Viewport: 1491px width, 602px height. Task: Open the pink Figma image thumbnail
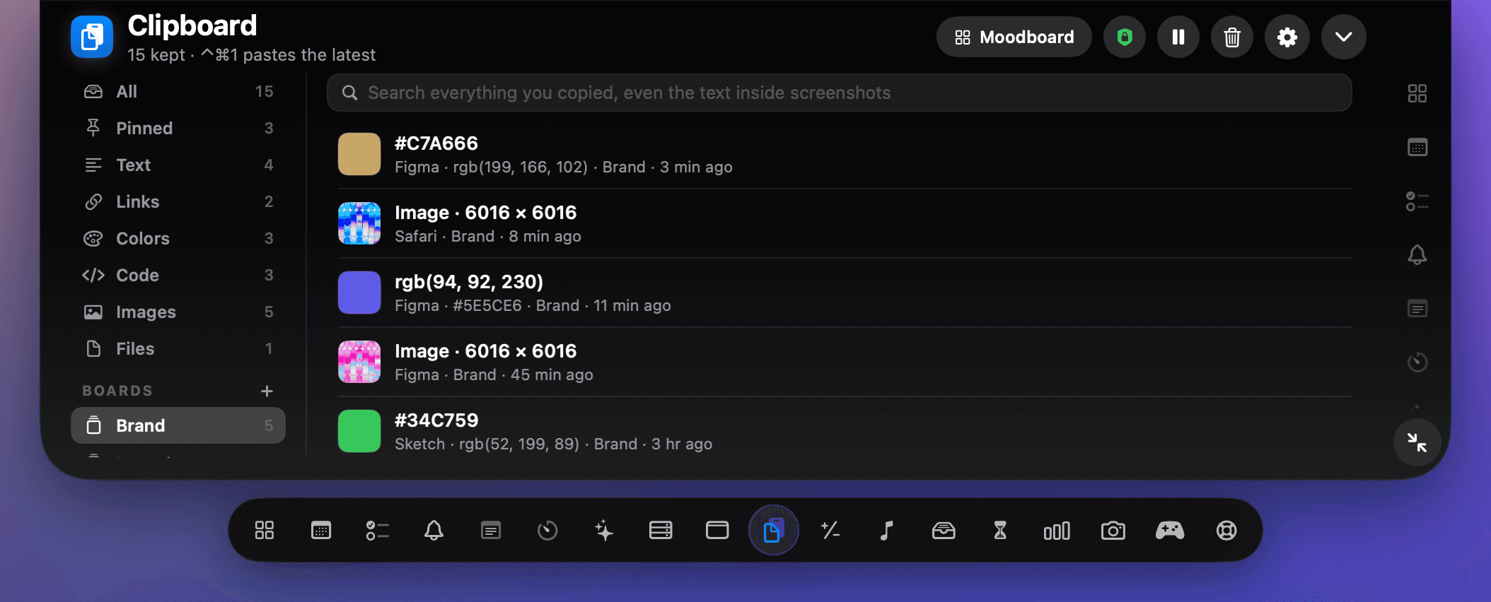pyautogui.click(x=359, y=362)
